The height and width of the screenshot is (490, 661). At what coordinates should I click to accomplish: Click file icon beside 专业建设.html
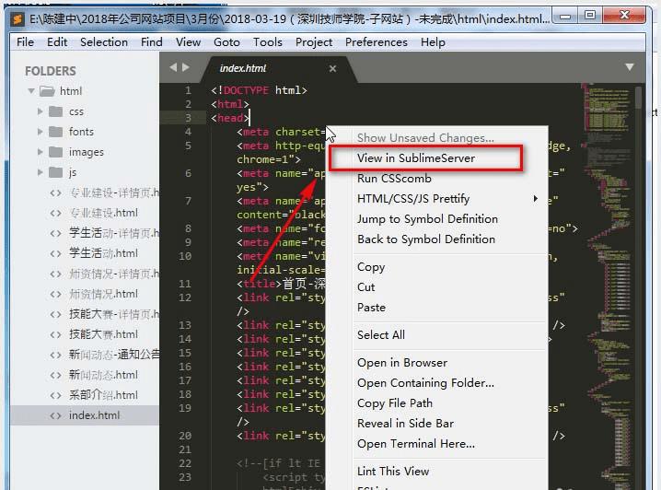pos(55,213)
